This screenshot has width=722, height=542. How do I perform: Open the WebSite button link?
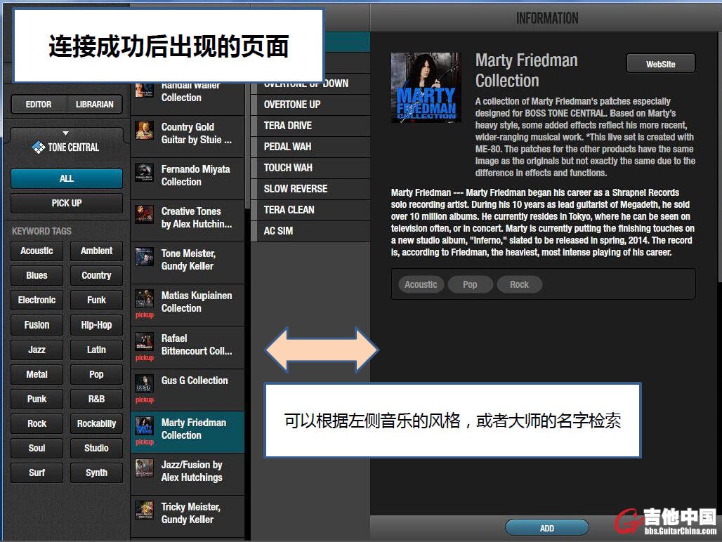click(660, 64)
